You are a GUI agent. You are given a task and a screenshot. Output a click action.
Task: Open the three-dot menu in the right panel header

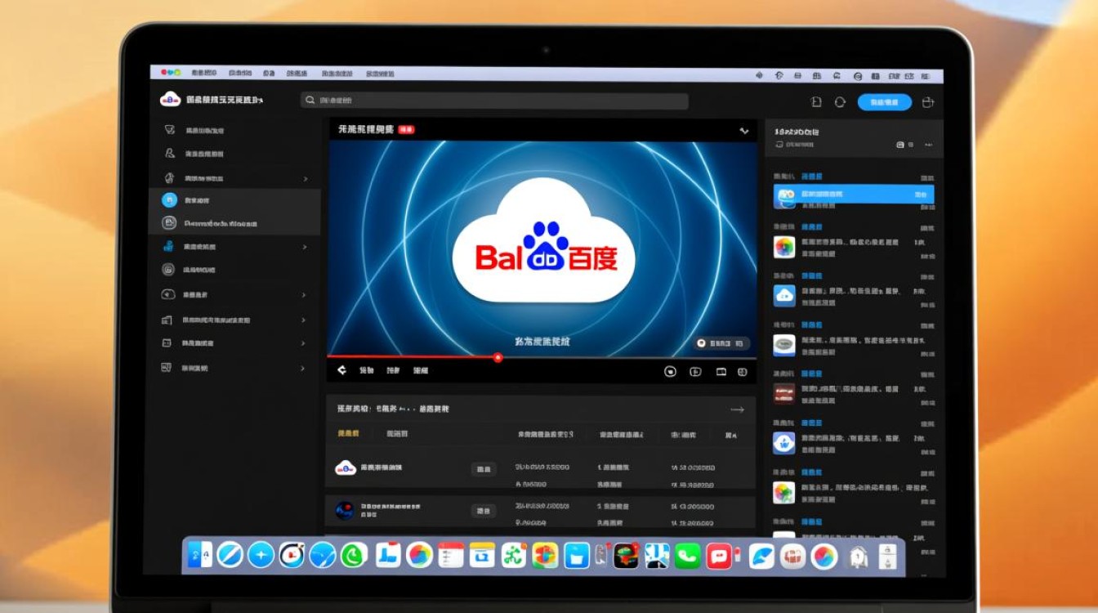(x=928, y=145)
